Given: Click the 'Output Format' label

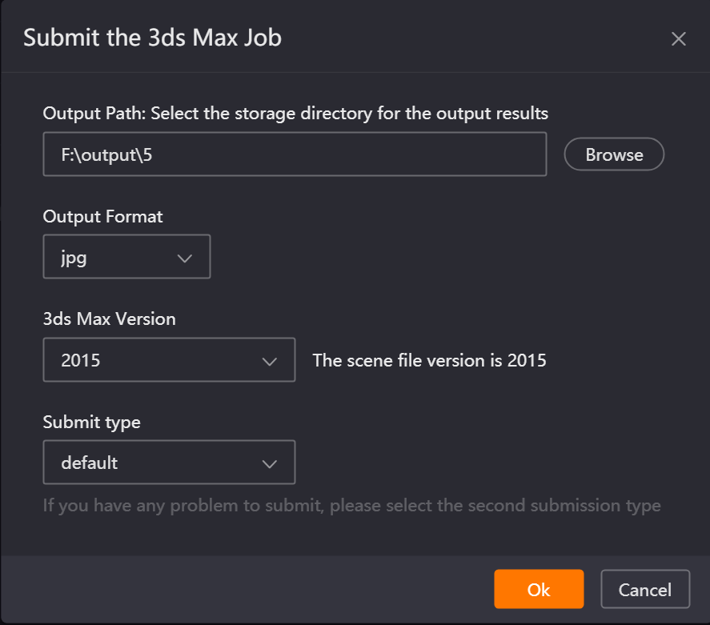Looking at the screenshot, I should 102,216.
